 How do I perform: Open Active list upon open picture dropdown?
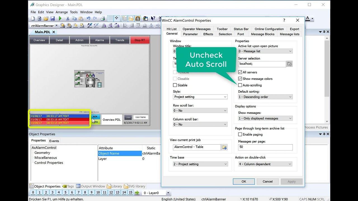(x=265, y=51)
